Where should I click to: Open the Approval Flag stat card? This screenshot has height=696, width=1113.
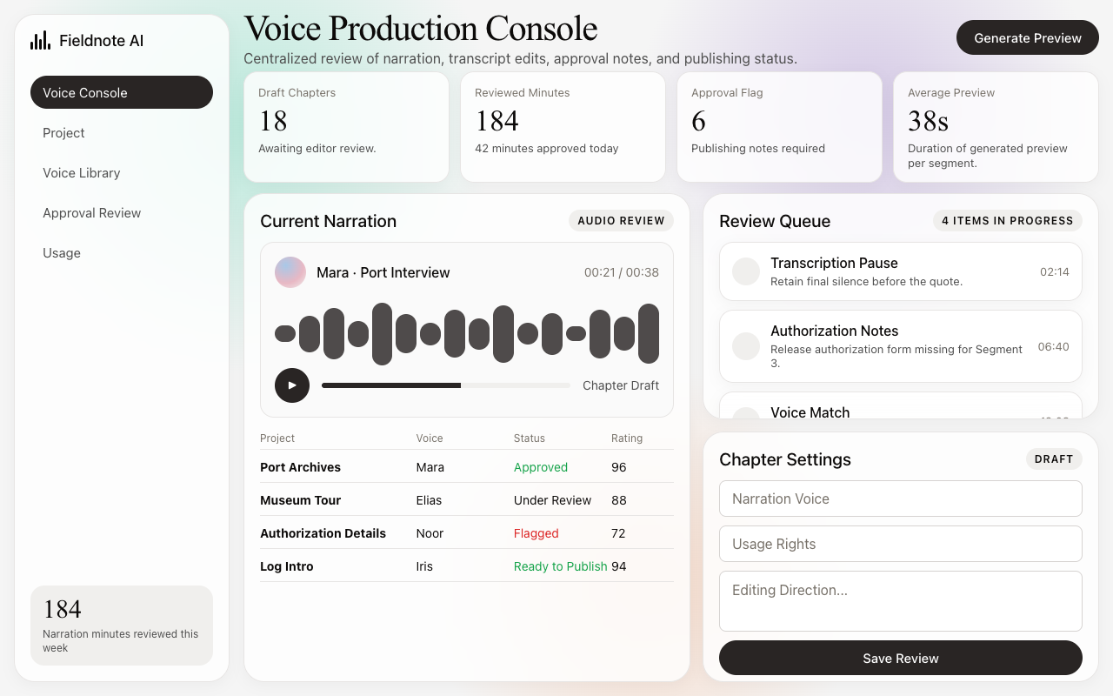779,127
